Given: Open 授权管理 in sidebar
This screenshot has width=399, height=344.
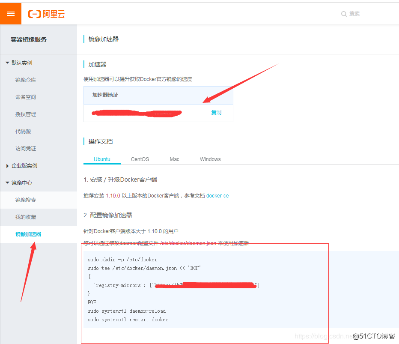Looking at the screenshot, I should point(26,114).
